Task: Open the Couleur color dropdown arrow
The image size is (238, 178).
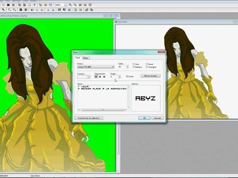Action: [89, 77]
